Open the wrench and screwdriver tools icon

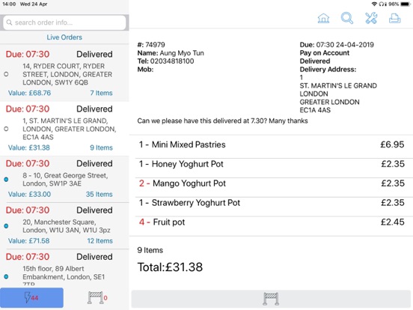coord(371,18)
